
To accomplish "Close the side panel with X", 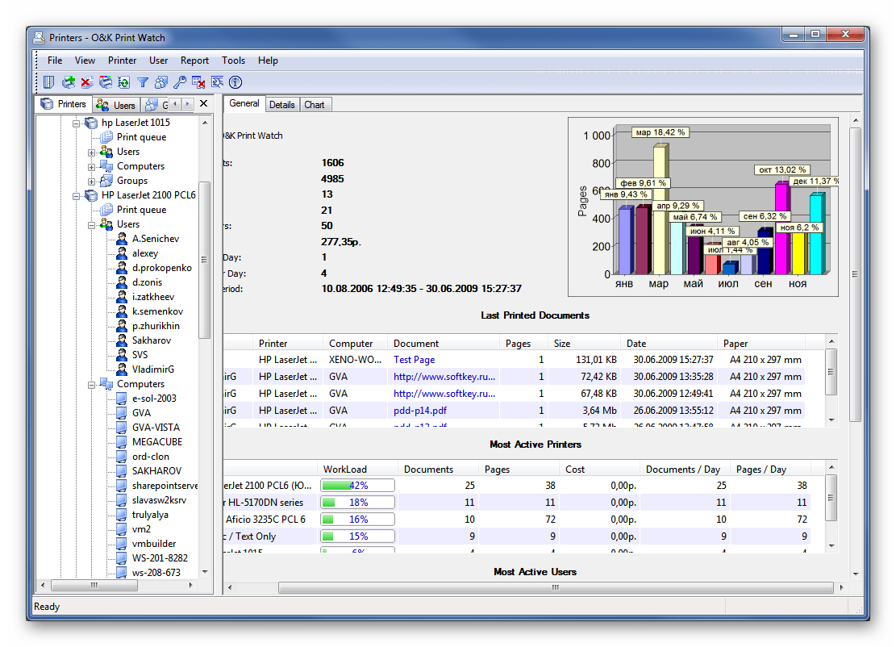I will [203, 103].
